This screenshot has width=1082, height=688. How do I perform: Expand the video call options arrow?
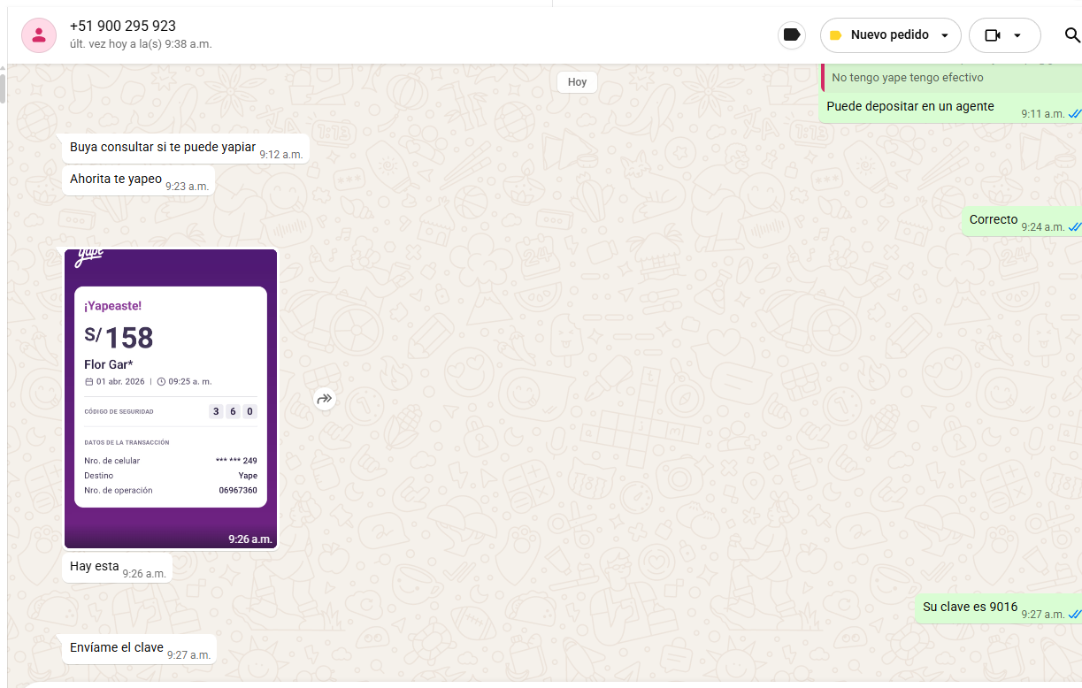pos(1017,36)
